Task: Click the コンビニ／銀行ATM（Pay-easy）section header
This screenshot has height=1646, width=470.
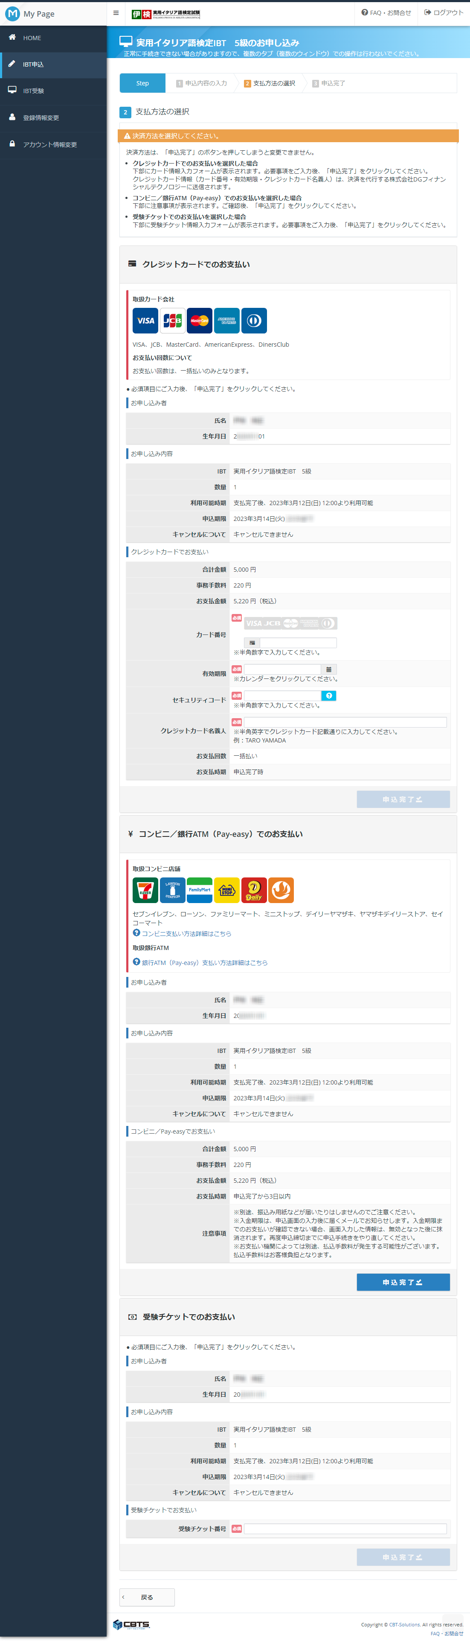Action: tap(288, 834)
